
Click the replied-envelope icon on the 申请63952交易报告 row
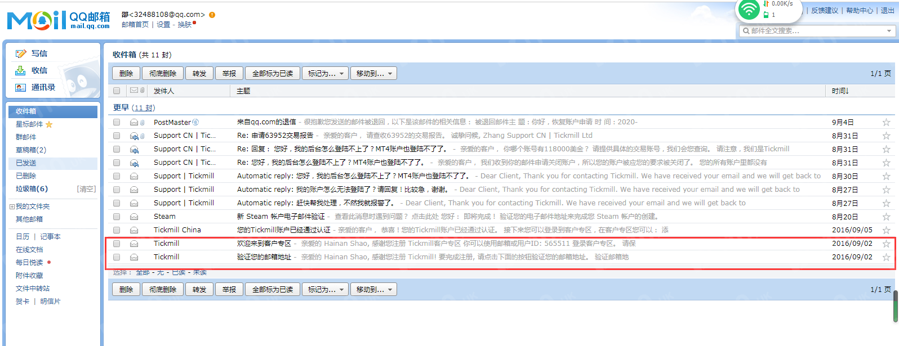[134, 136]
